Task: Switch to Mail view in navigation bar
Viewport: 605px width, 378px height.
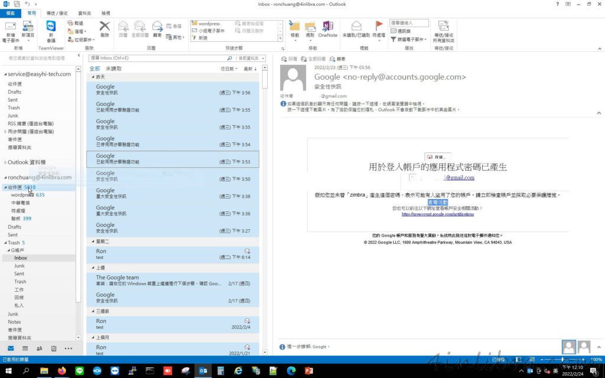Action: [x=11, y=348]
